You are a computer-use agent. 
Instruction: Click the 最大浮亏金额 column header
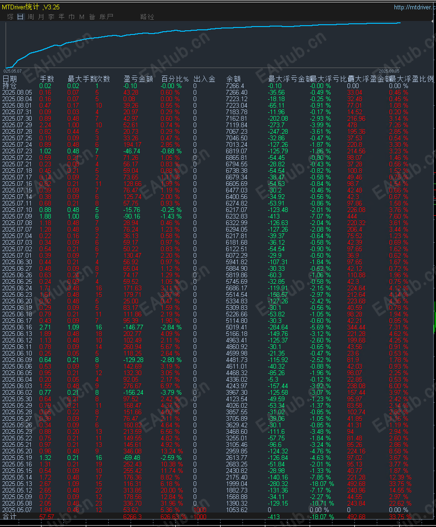pos(282,79)
